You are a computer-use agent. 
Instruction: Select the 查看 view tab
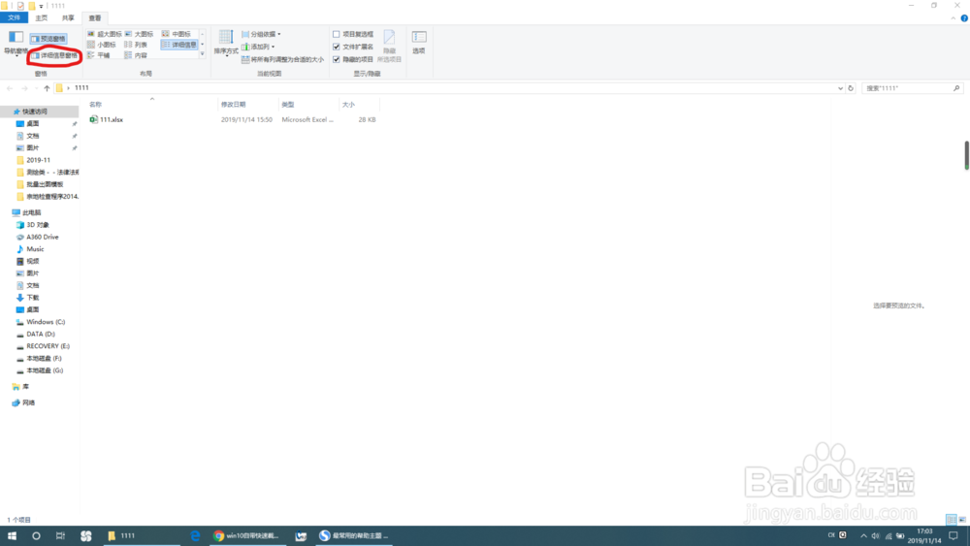click(x=95, y=17)
